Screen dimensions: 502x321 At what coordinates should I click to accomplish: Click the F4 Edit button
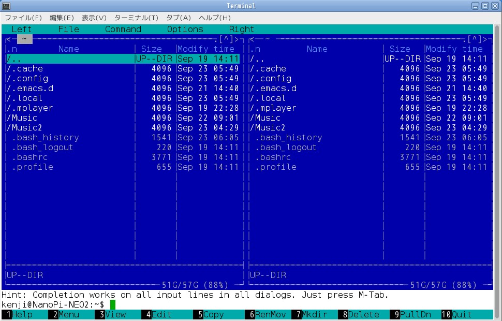tap(161, 314)
